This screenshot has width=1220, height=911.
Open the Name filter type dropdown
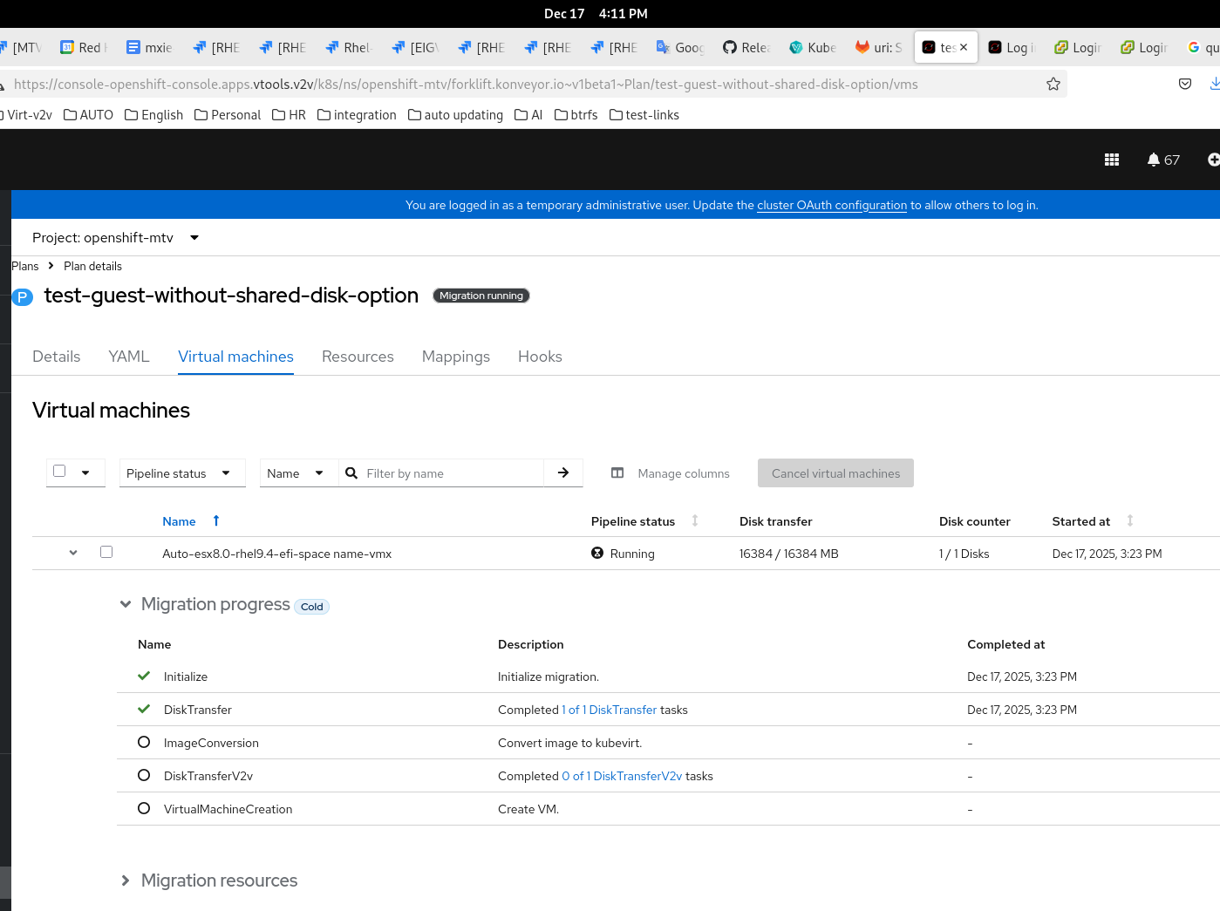tap(298, 472)
